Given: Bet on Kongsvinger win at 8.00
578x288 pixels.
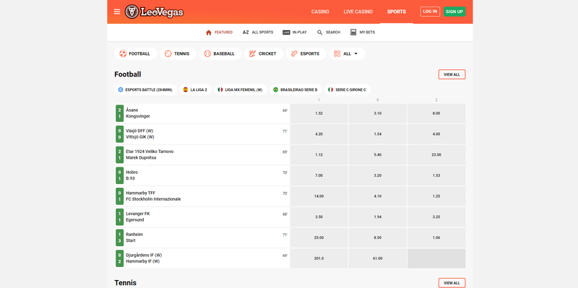Looking at the screenshot, I should pyautogui.click(x=436, y=113).
